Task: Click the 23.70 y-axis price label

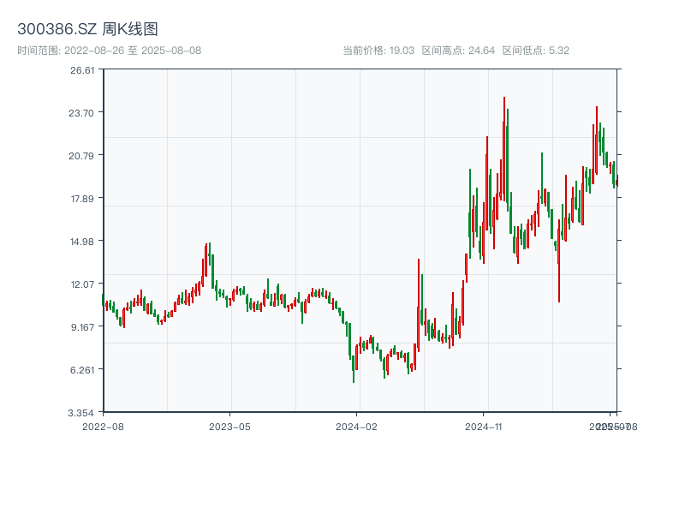Action: coord(82,113)
